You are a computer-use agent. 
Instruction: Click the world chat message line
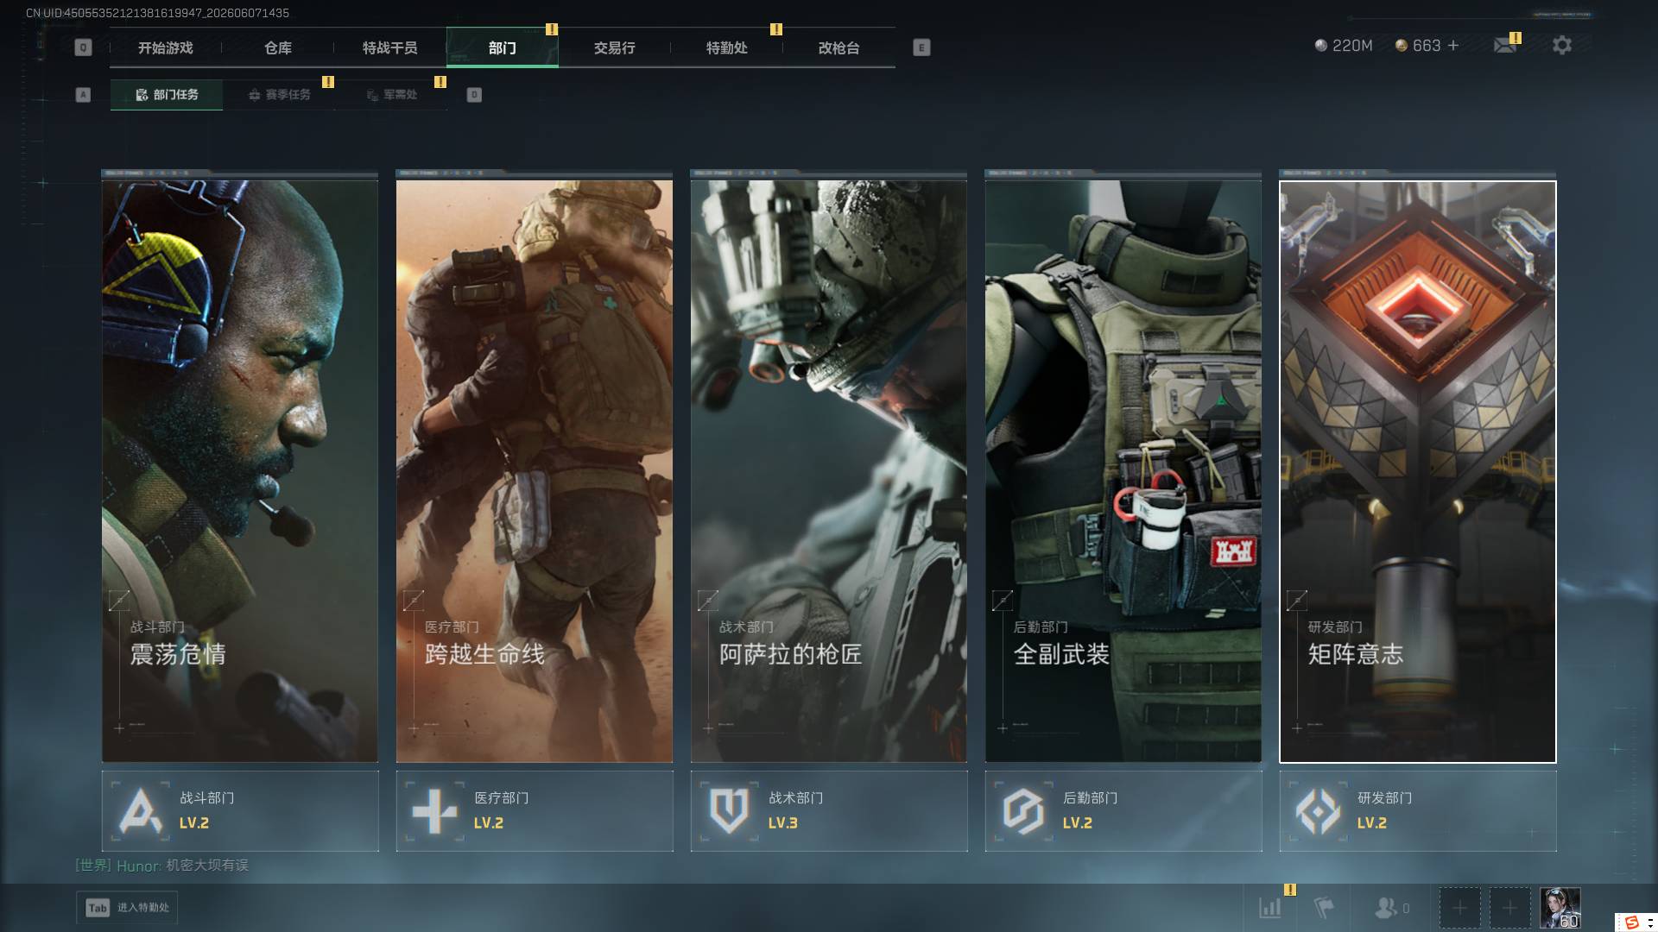click(162, 866)
